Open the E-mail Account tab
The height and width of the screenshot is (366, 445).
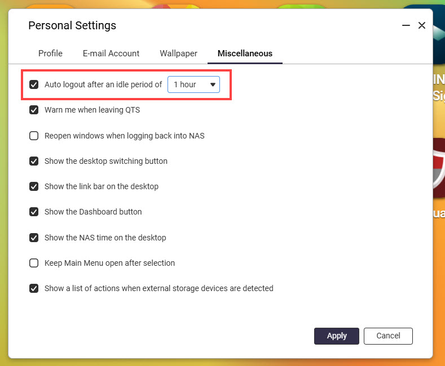(x=111, y=53)
